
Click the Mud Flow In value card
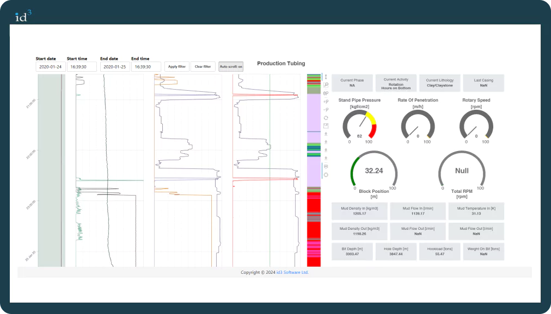[418, 211]
